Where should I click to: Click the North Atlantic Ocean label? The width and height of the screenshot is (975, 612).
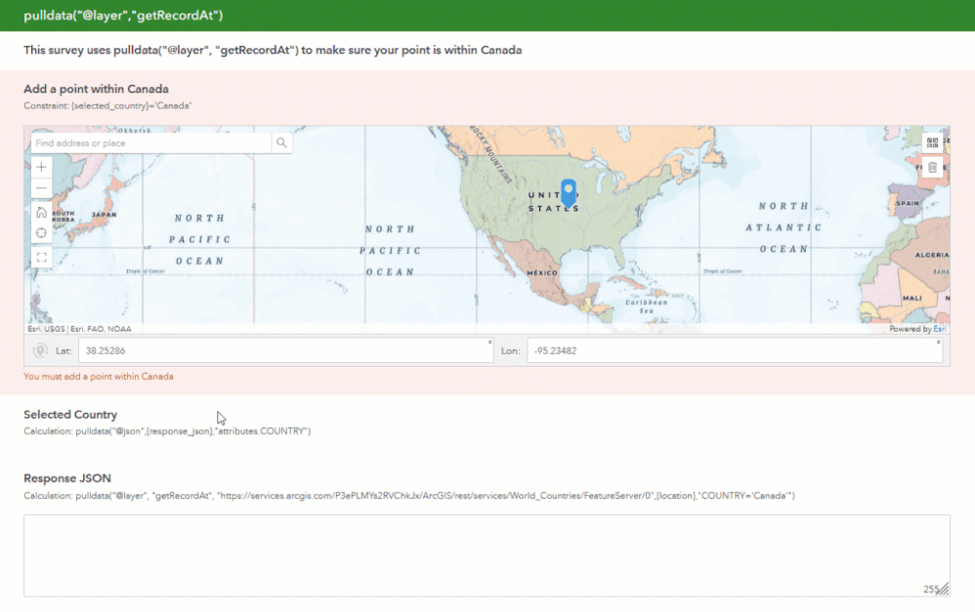784,227
